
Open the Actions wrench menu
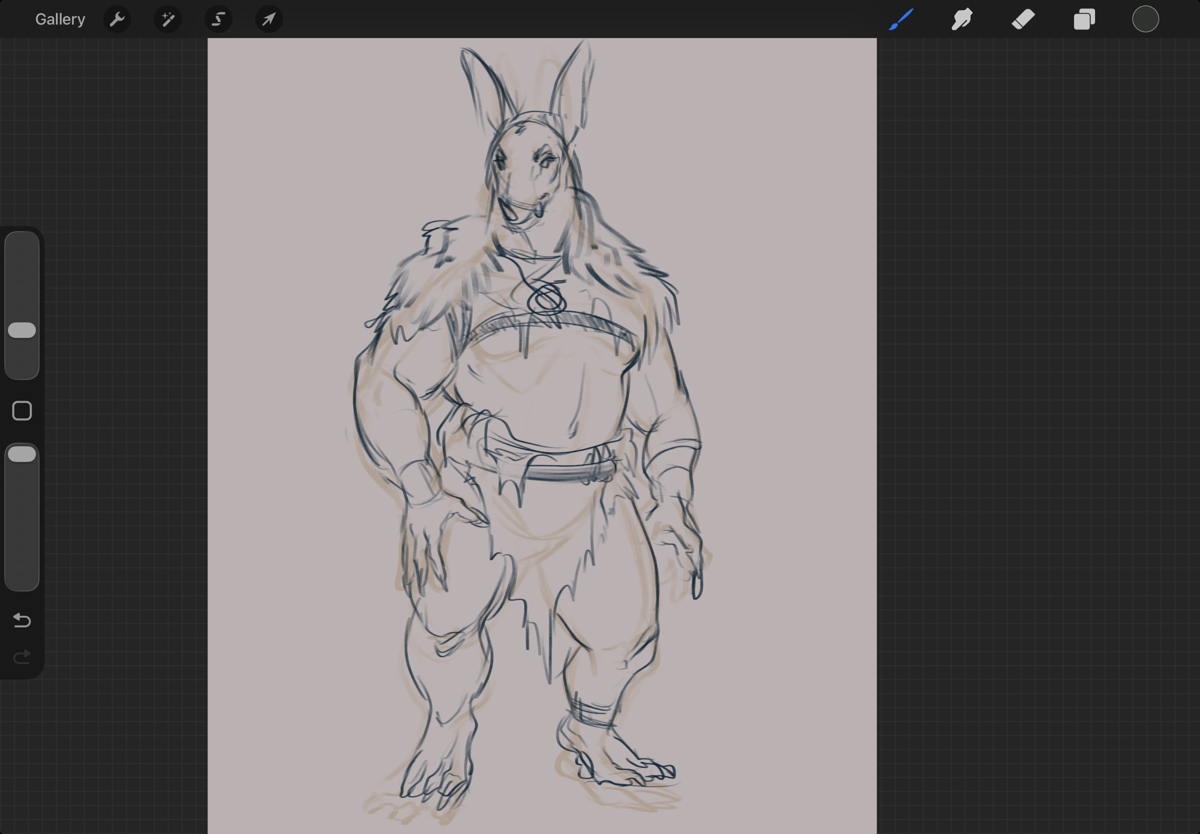(x=117, y=19)
